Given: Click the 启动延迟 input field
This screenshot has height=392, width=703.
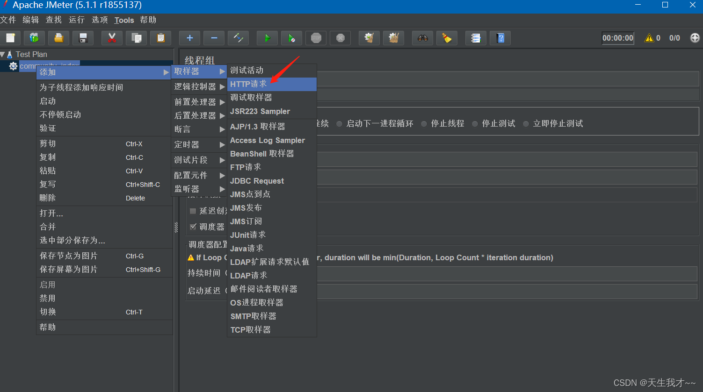Looking at the screenshot, I should pos(507,291).
